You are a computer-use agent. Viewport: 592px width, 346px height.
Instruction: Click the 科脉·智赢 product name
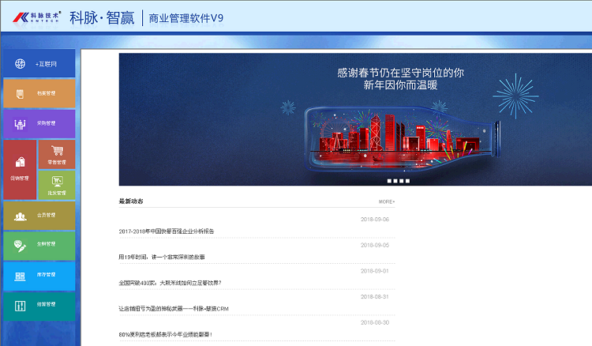102,17
